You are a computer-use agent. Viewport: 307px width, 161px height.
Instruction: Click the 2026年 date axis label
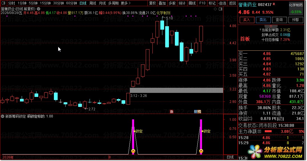click(8, 157)
